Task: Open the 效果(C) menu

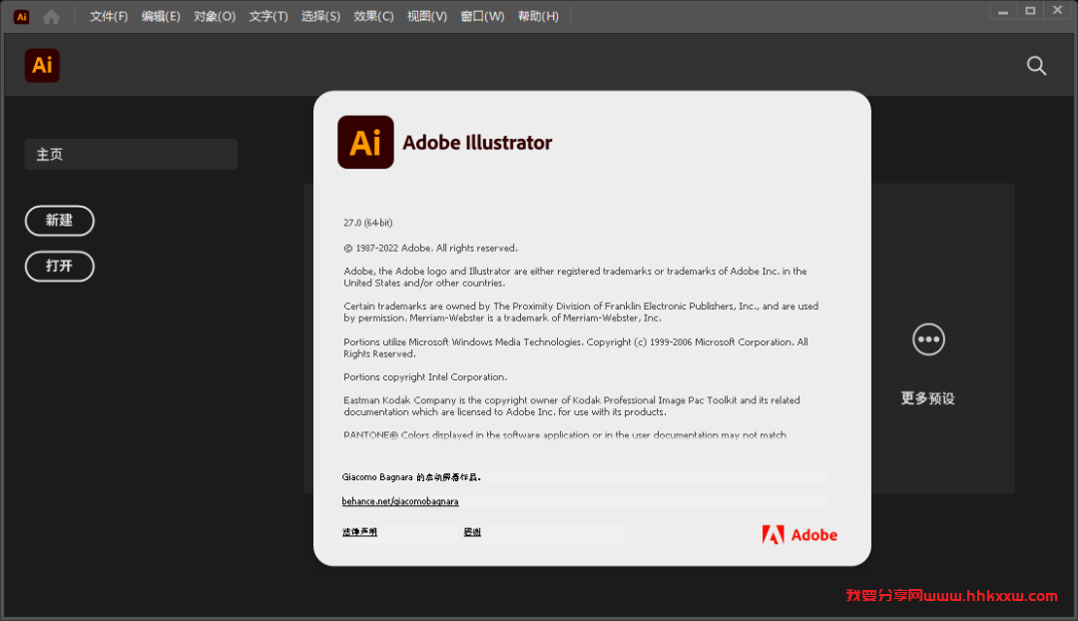Action: click(373, 17)
